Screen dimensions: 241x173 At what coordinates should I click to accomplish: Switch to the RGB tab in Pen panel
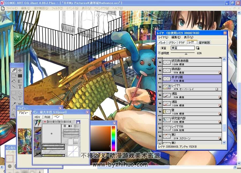pos(47,117)
